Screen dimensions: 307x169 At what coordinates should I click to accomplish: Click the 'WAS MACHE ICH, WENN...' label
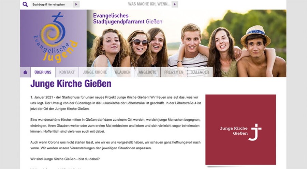[149, 4]
